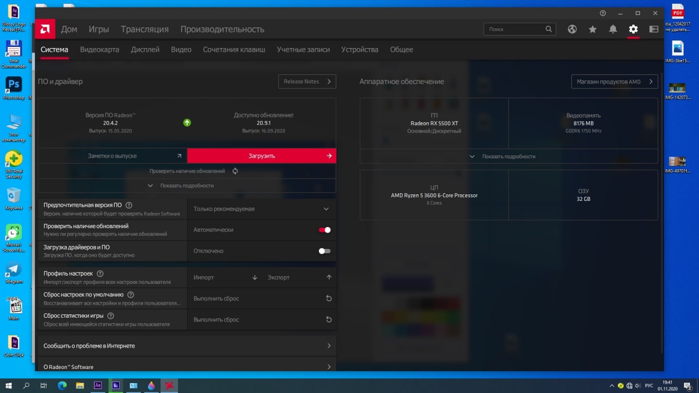699x393 pixels.
Task: Enable Загрузка драйверов и ПО toggle
Action: click(325, 251)
